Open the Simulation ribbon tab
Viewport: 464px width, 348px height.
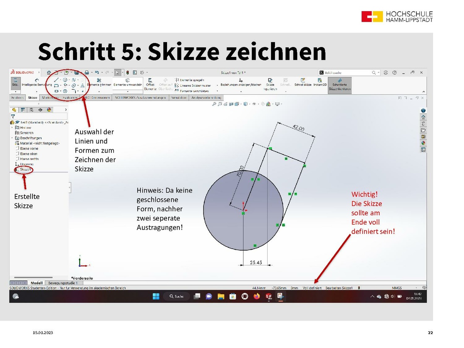[x=179, y=98]
